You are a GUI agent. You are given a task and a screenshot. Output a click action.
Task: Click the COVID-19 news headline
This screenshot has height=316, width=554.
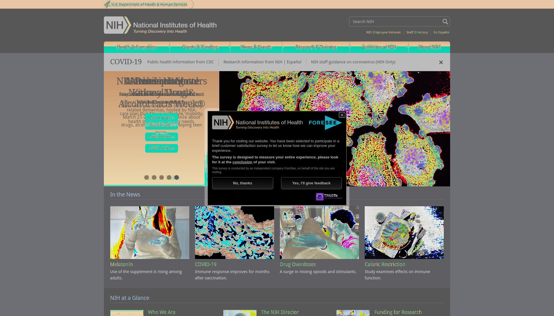(x=206, y=264)
